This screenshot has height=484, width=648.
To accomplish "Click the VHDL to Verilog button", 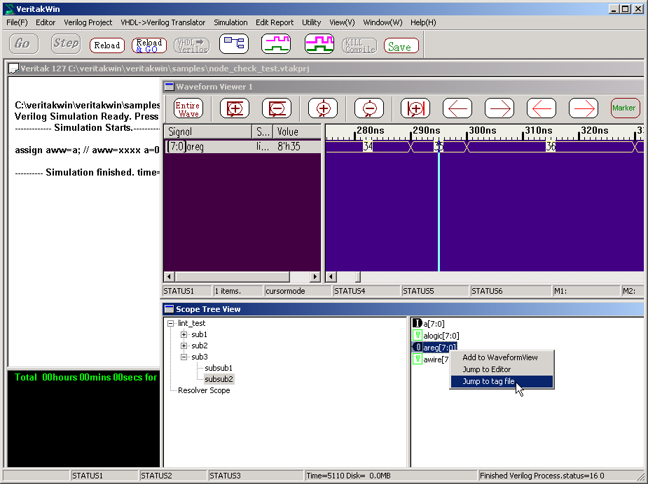I will click(192, 45).
